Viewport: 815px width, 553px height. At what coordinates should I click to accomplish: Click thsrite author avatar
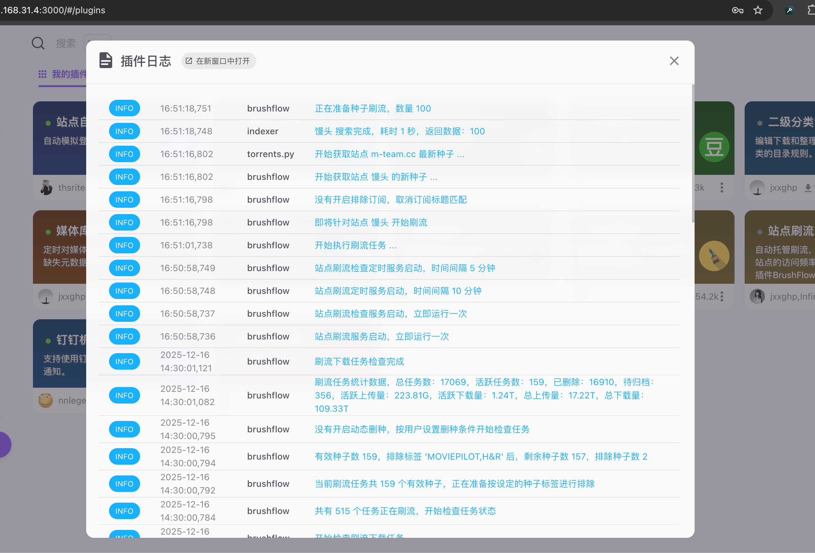click(x=46, y=188)
